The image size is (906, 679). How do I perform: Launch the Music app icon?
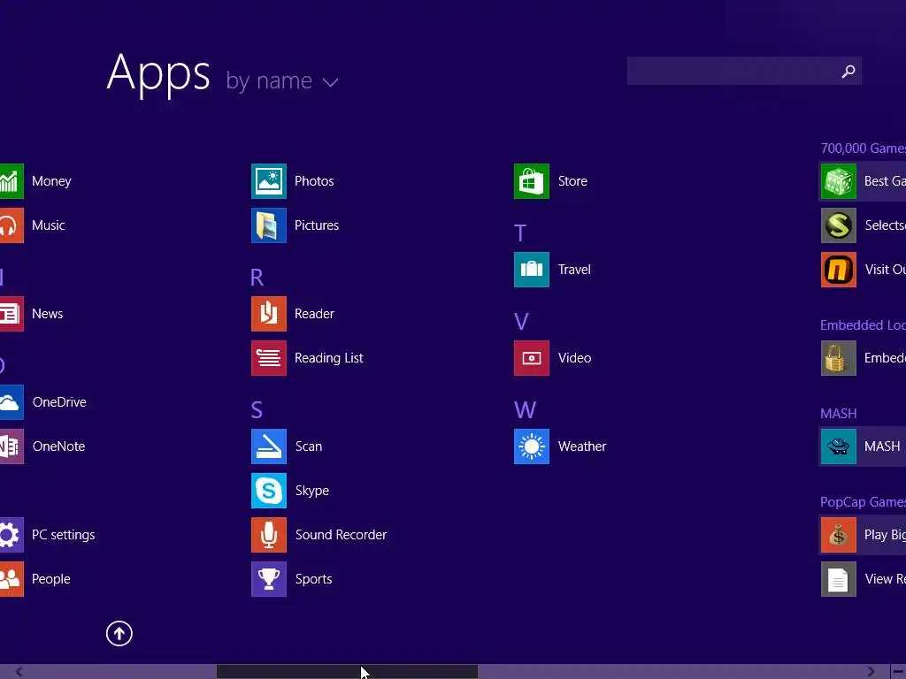point(12,225)
